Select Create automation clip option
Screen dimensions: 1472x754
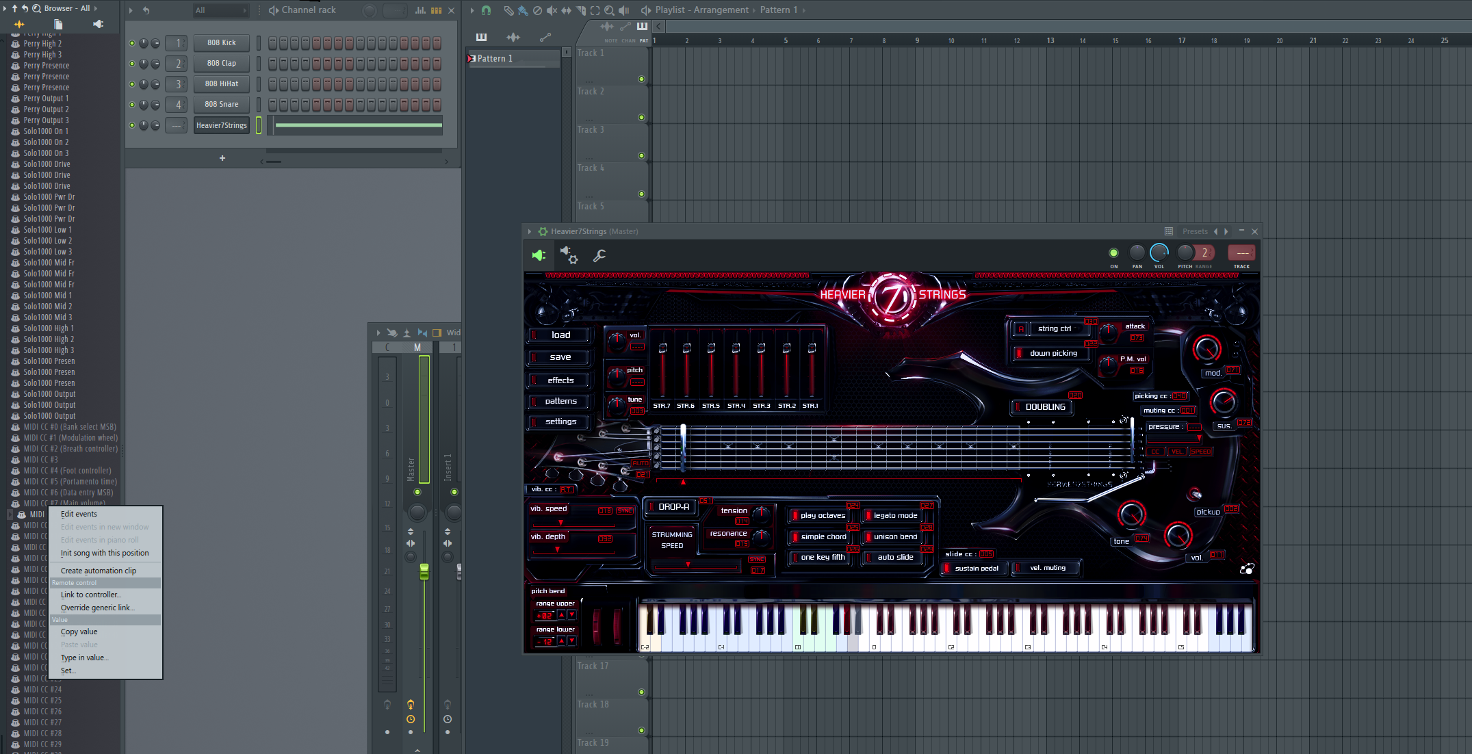pos(98,571)
